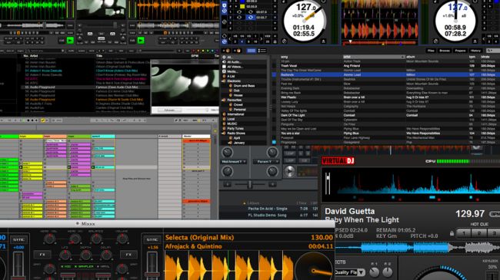500x280 pixels.
Task: Open the Param Y dropdown
Action: [266, 162]
